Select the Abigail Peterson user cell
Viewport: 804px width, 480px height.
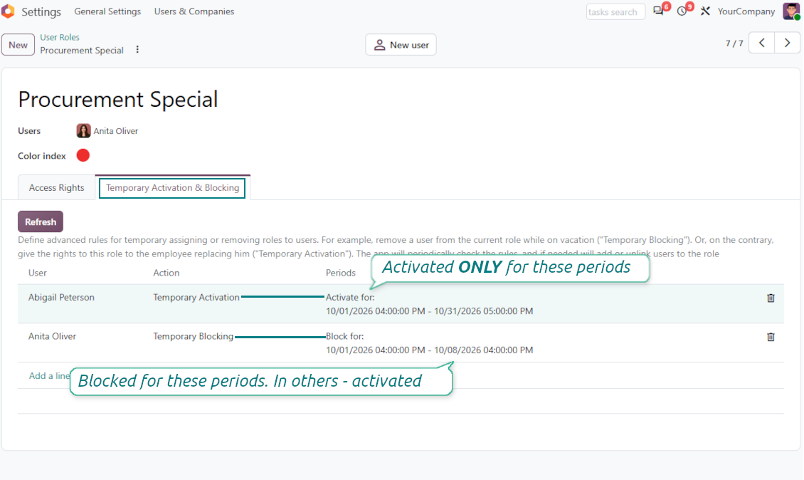pos(61,297)
